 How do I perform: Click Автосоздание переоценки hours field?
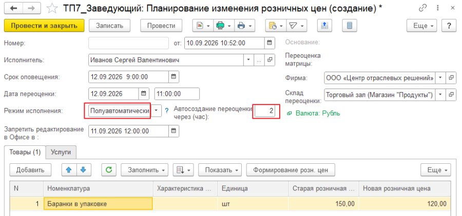coord(265,111)
